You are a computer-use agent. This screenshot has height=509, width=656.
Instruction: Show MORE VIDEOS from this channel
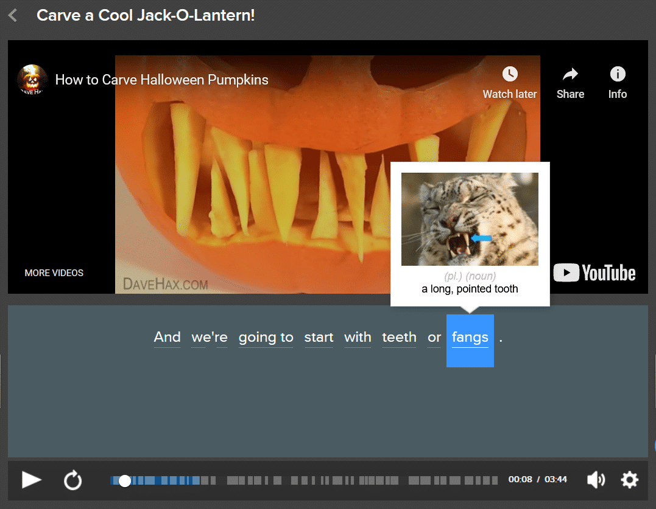tap(54, 272)
